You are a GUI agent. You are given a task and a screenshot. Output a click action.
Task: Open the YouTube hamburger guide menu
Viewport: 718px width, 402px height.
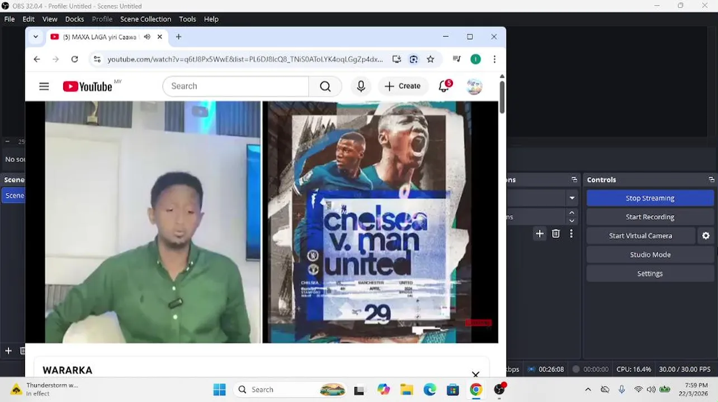[44, 87]
